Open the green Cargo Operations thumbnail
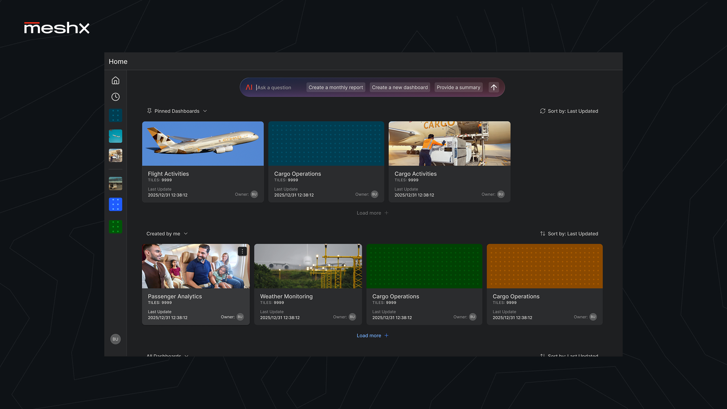This screenshot has width=727, height=409. click(424, 266)
